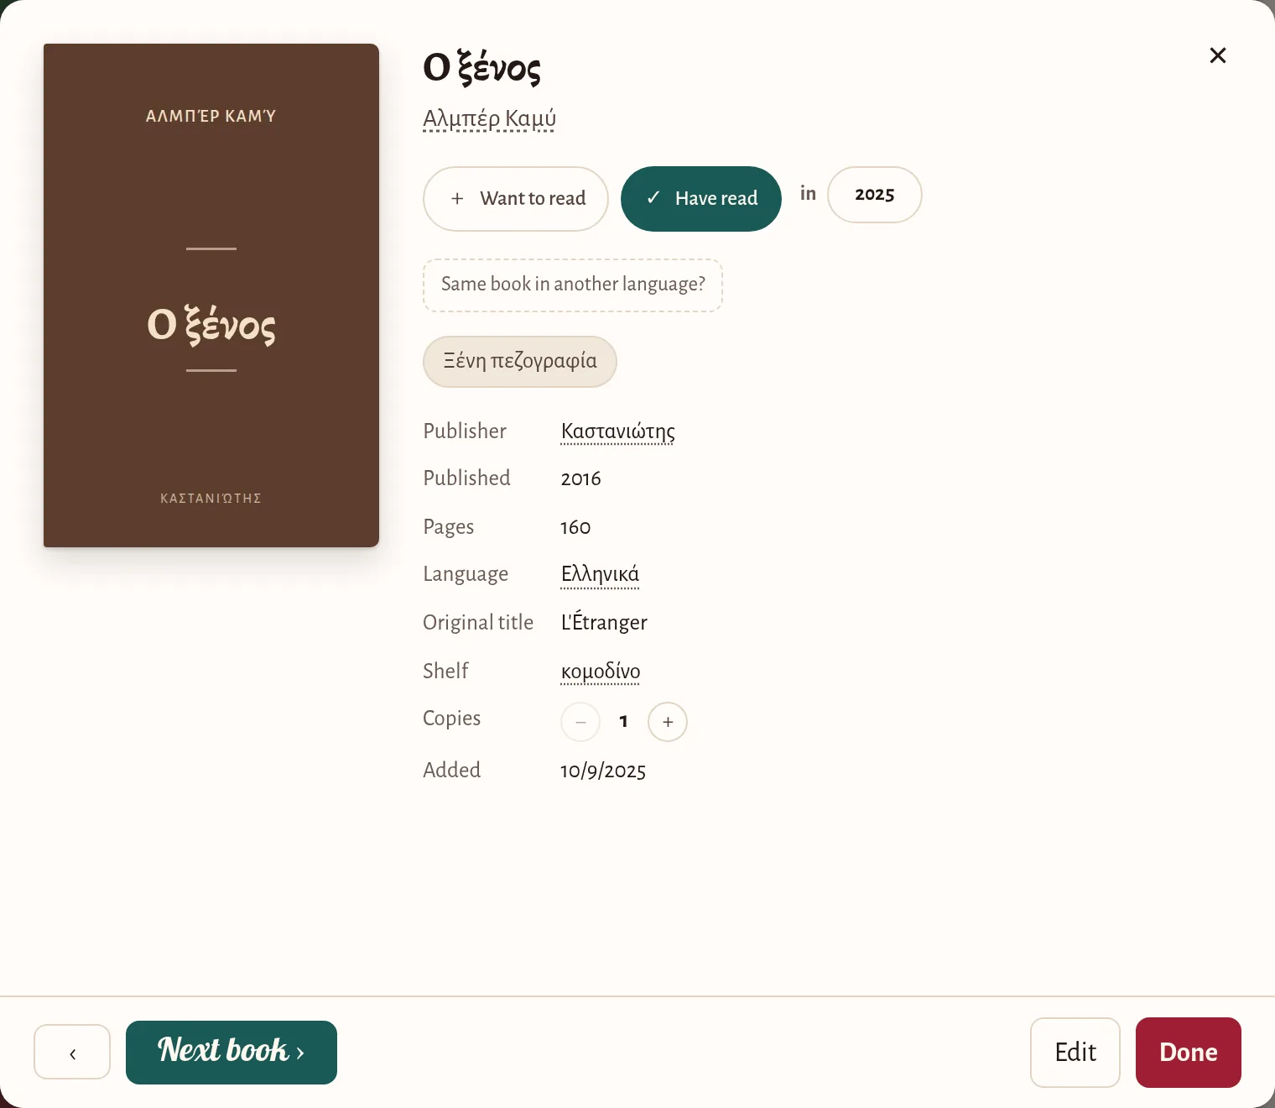Viewport: 1275px width, 1108px height.
Task: Change the read year 2025
Action: (x=875, y=195)
